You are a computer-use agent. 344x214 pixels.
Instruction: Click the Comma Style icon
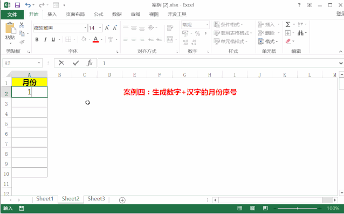(x=205, y=33)
